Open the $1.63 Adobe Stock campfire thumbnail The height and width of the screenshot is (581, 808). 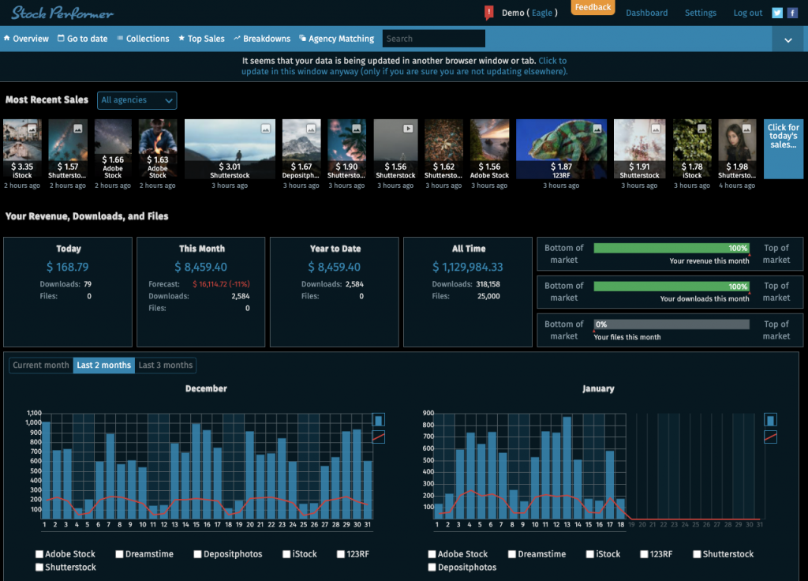(158, 149)
